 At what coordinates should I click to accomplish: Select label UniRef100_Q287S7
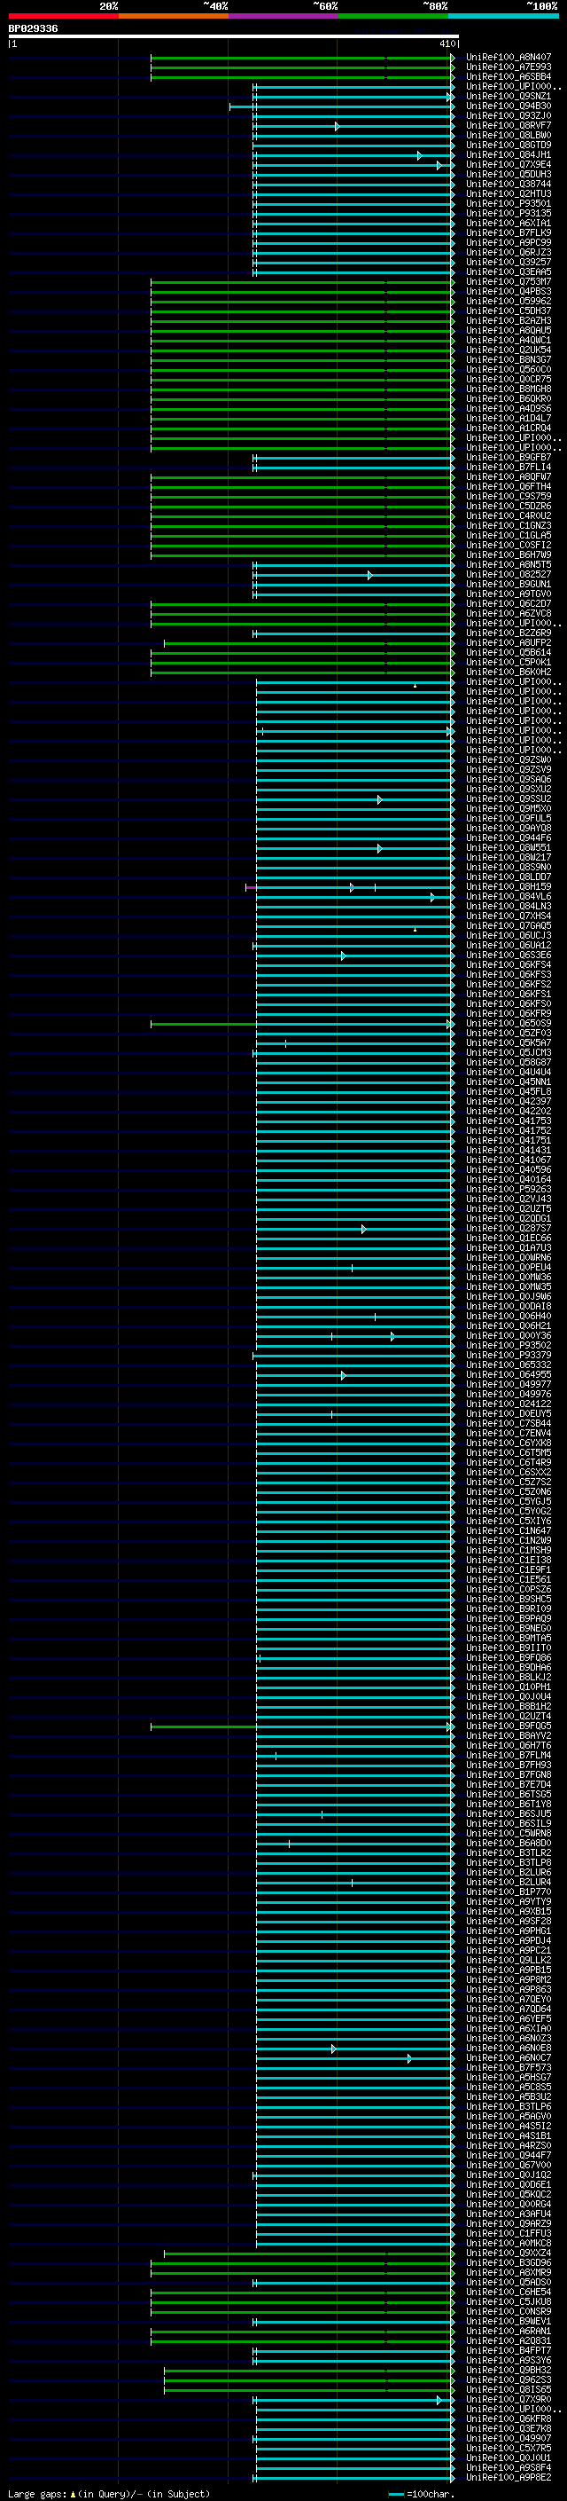tap(508, 1228)
